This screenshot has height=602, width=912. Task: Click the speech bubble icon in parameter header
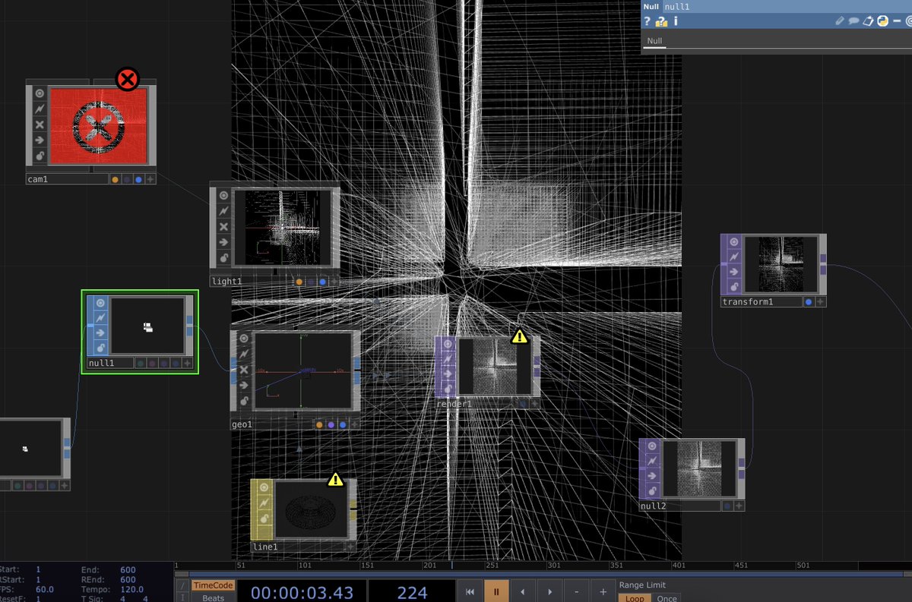[853, 21]
